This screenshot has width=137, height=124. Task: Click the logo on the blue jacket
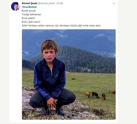pos(57,75)
